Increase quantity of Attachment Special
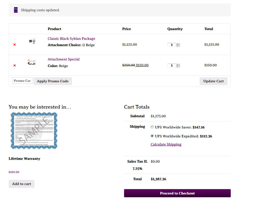Screen dimensions: 255x210 click(178, 64)
